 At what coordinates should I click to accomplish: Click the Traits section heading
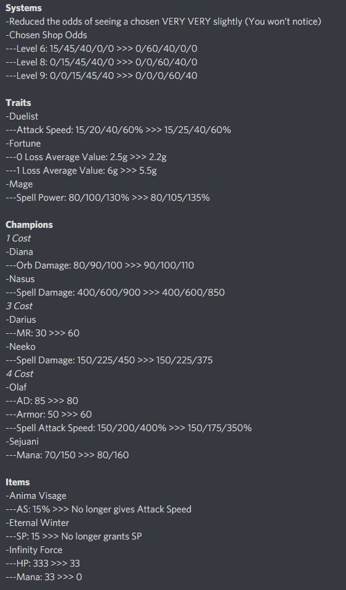[18, 103]
